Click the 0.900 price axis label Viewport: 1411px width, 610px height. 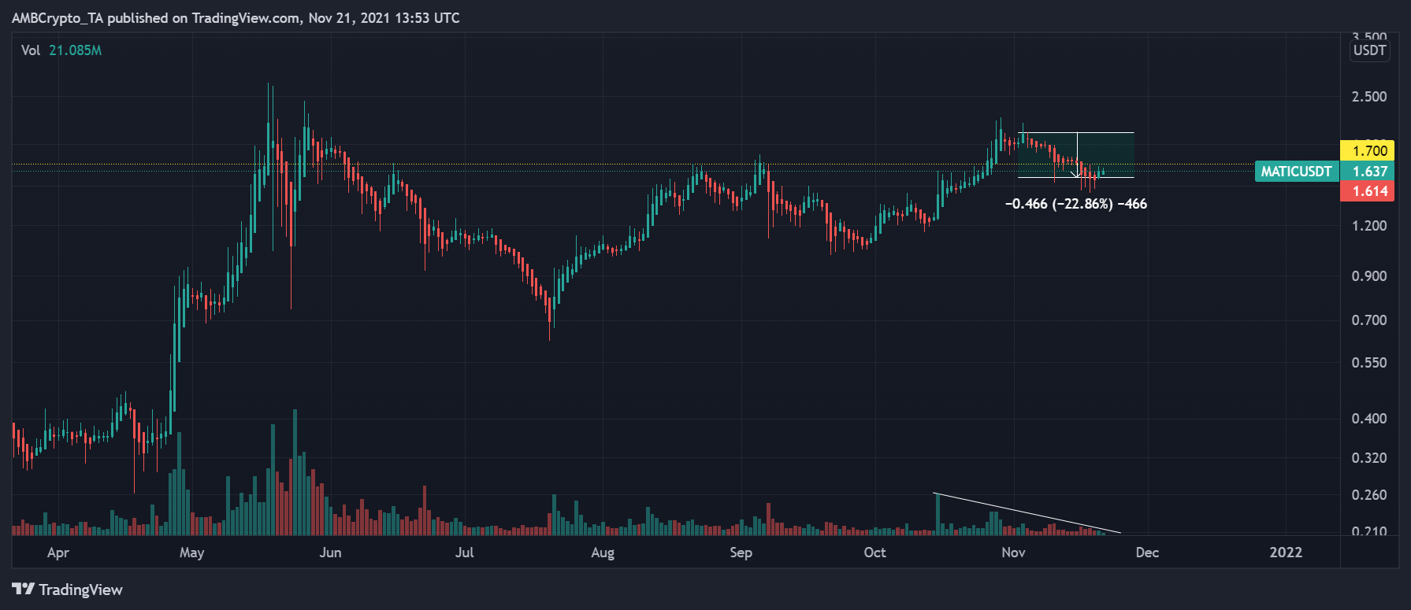(1369, 276)
